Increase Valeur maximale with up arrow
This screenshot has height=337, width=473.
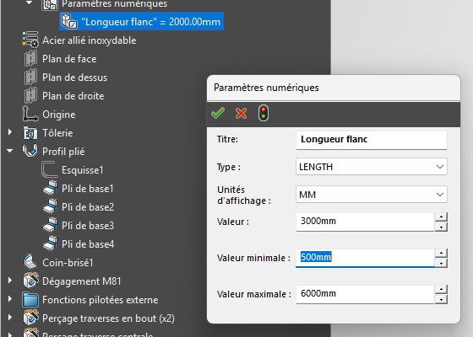click(x=441, y=289)
